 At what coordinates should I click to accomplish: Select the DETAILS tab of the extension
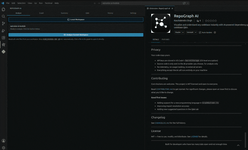156,40
